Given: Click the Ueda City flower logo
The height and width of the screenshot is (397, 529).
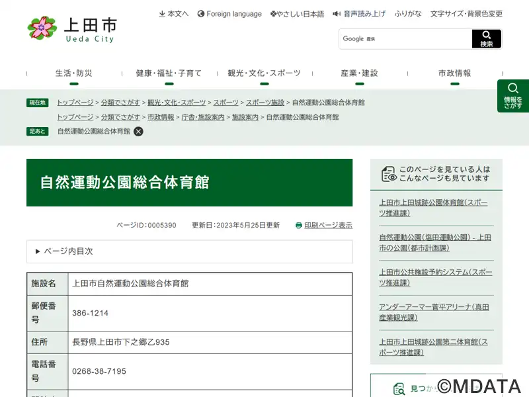Looking at the screenshot, I should [42, 28].
